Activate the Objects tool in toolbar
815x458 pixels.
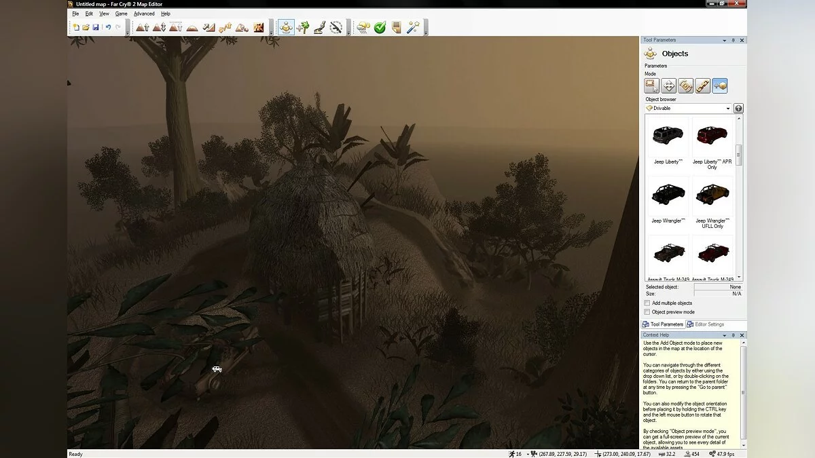tap(287, 27)
